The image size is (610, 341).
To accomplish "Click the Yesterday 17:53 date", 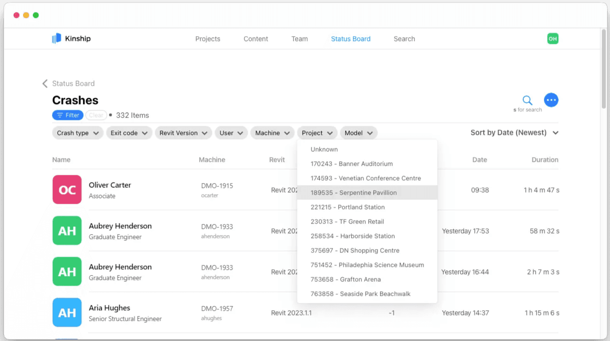I will (x=465, y=231).
